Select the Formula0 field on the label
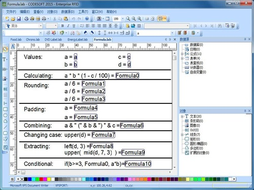This screenshot has width=254, height=190. 128,75
